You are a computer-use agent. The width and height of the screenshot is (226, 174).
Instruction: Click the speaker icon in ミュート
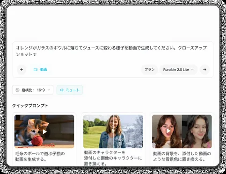(62, 90)
